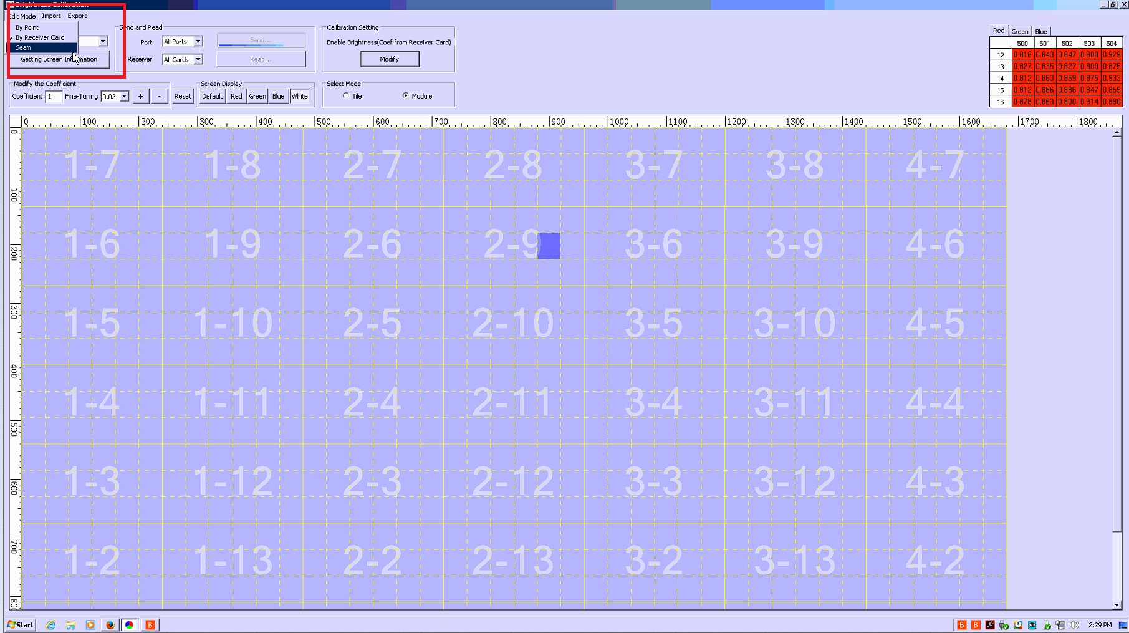Expand the Port dropdown showing All Ports

(x=198, y=42)
